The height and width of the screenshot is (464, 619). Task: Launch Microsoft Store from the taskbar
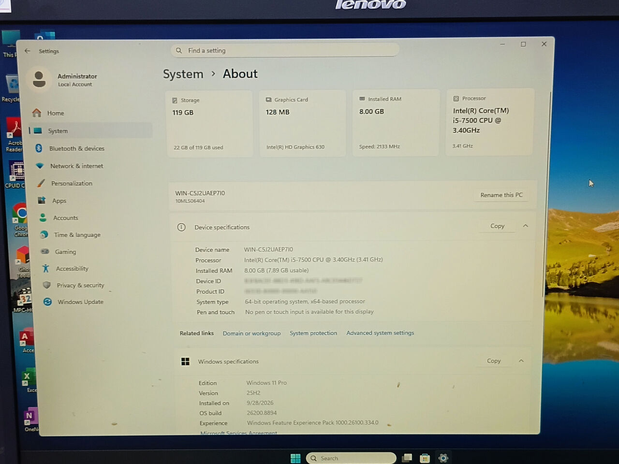tap(425, 458)
